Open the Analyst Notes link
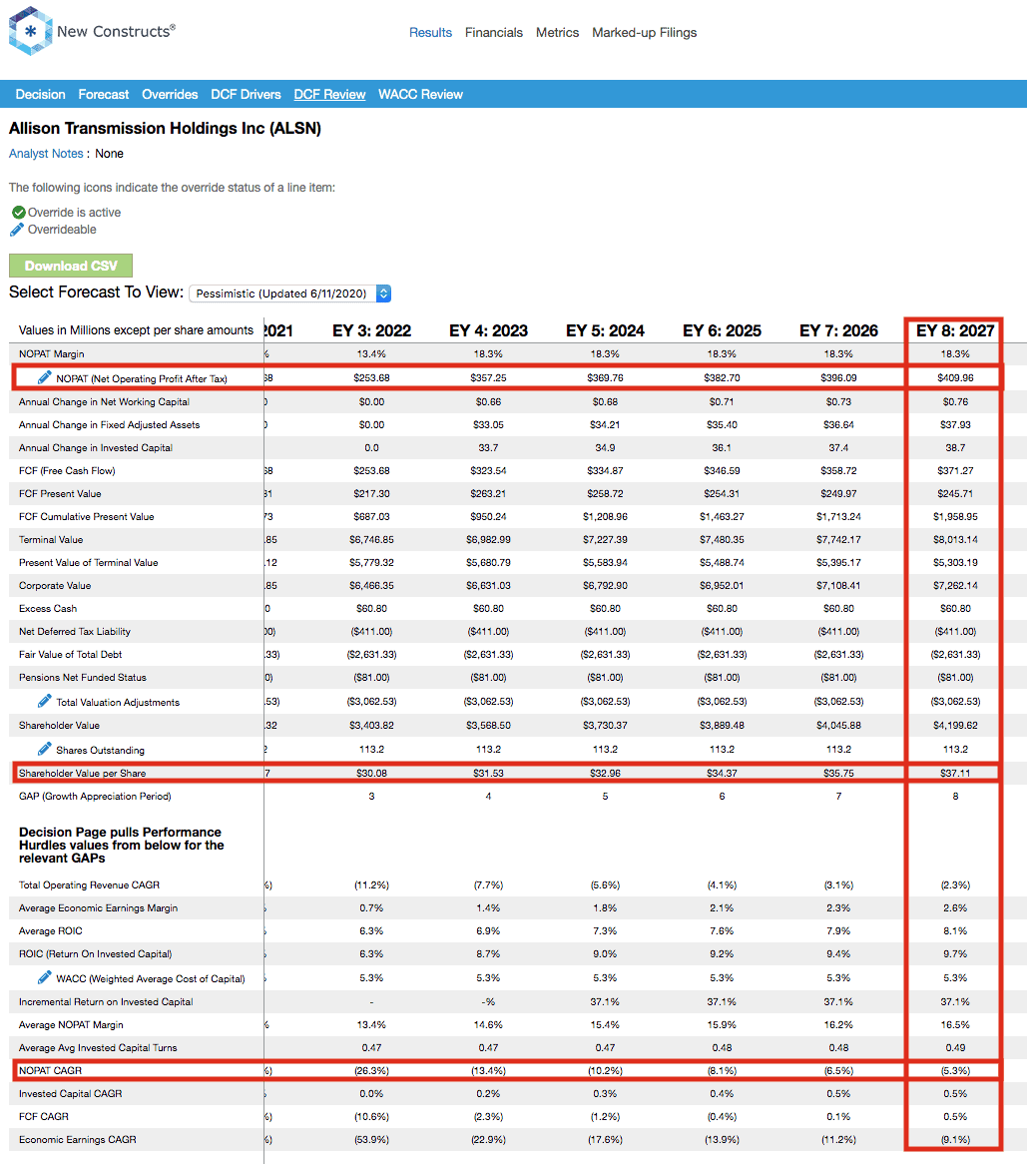Screen dimensions: 1027x1164 click(x=46, y=154)
